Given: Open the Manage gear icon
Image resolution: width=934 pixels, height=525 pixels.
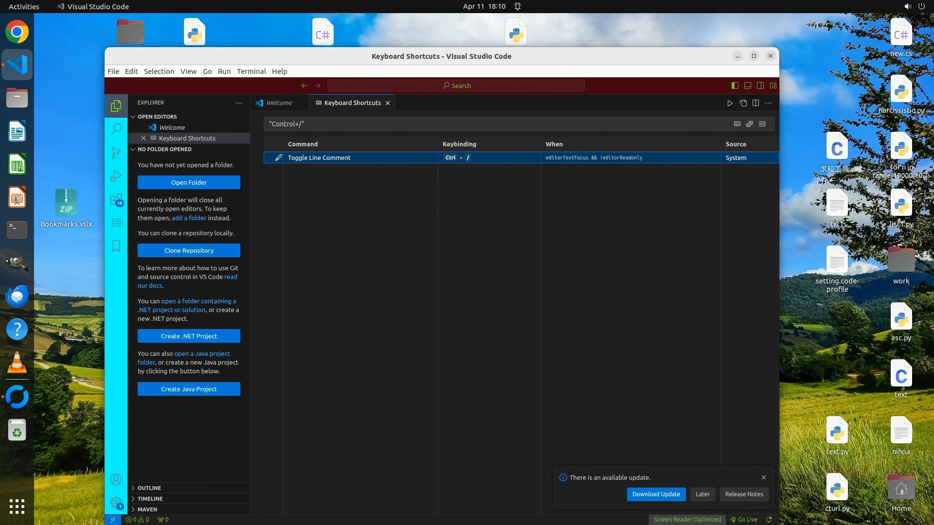Looking at the screenshot, I should 116,503.
